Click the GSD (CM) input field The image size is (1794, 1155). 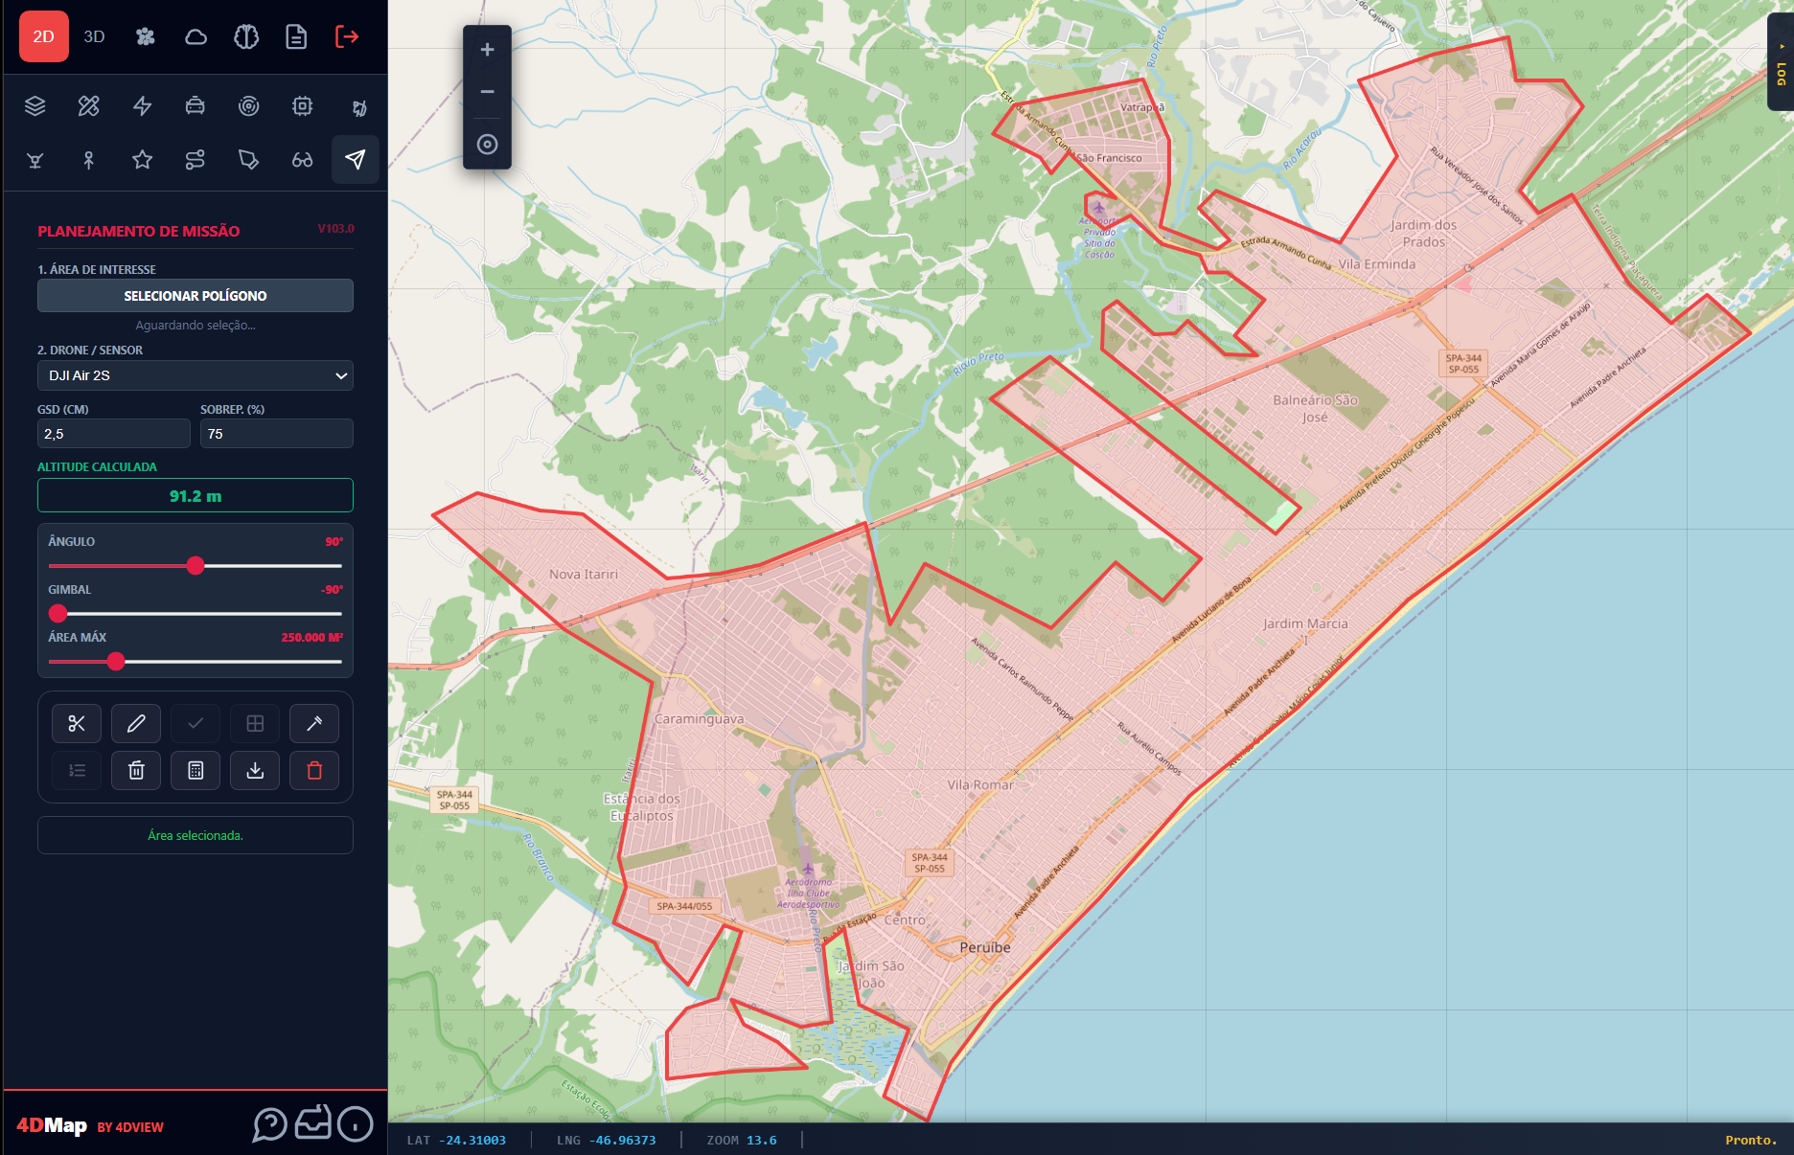coord(113,434)
